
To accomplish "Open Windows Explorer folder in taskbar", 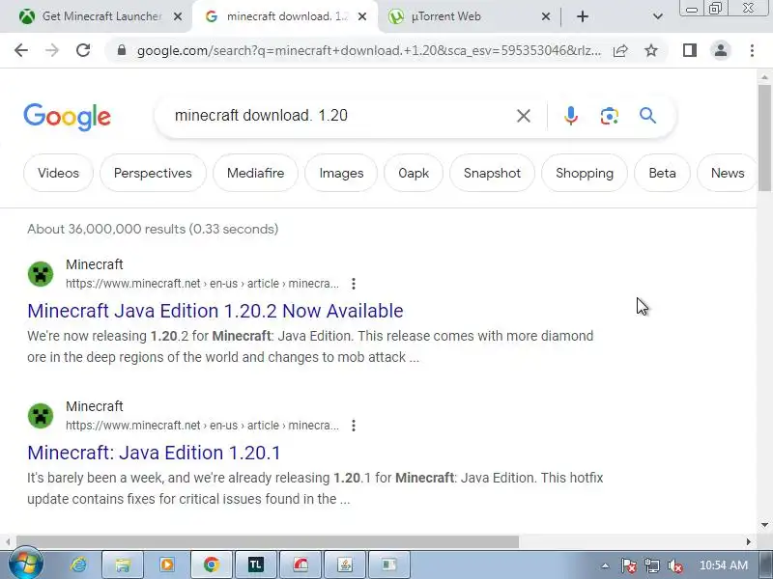I will tap(123, 565).
